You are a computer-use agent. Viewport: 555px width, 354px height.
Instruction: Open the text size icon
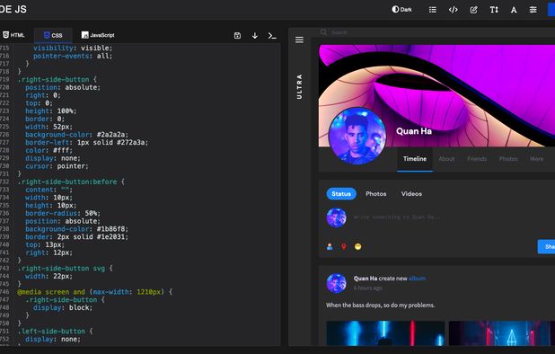pyautogui.click(x=494, y=10)
